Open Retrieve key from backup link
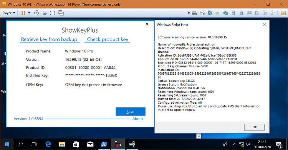 pyautogui.click(x=49, y=39)
